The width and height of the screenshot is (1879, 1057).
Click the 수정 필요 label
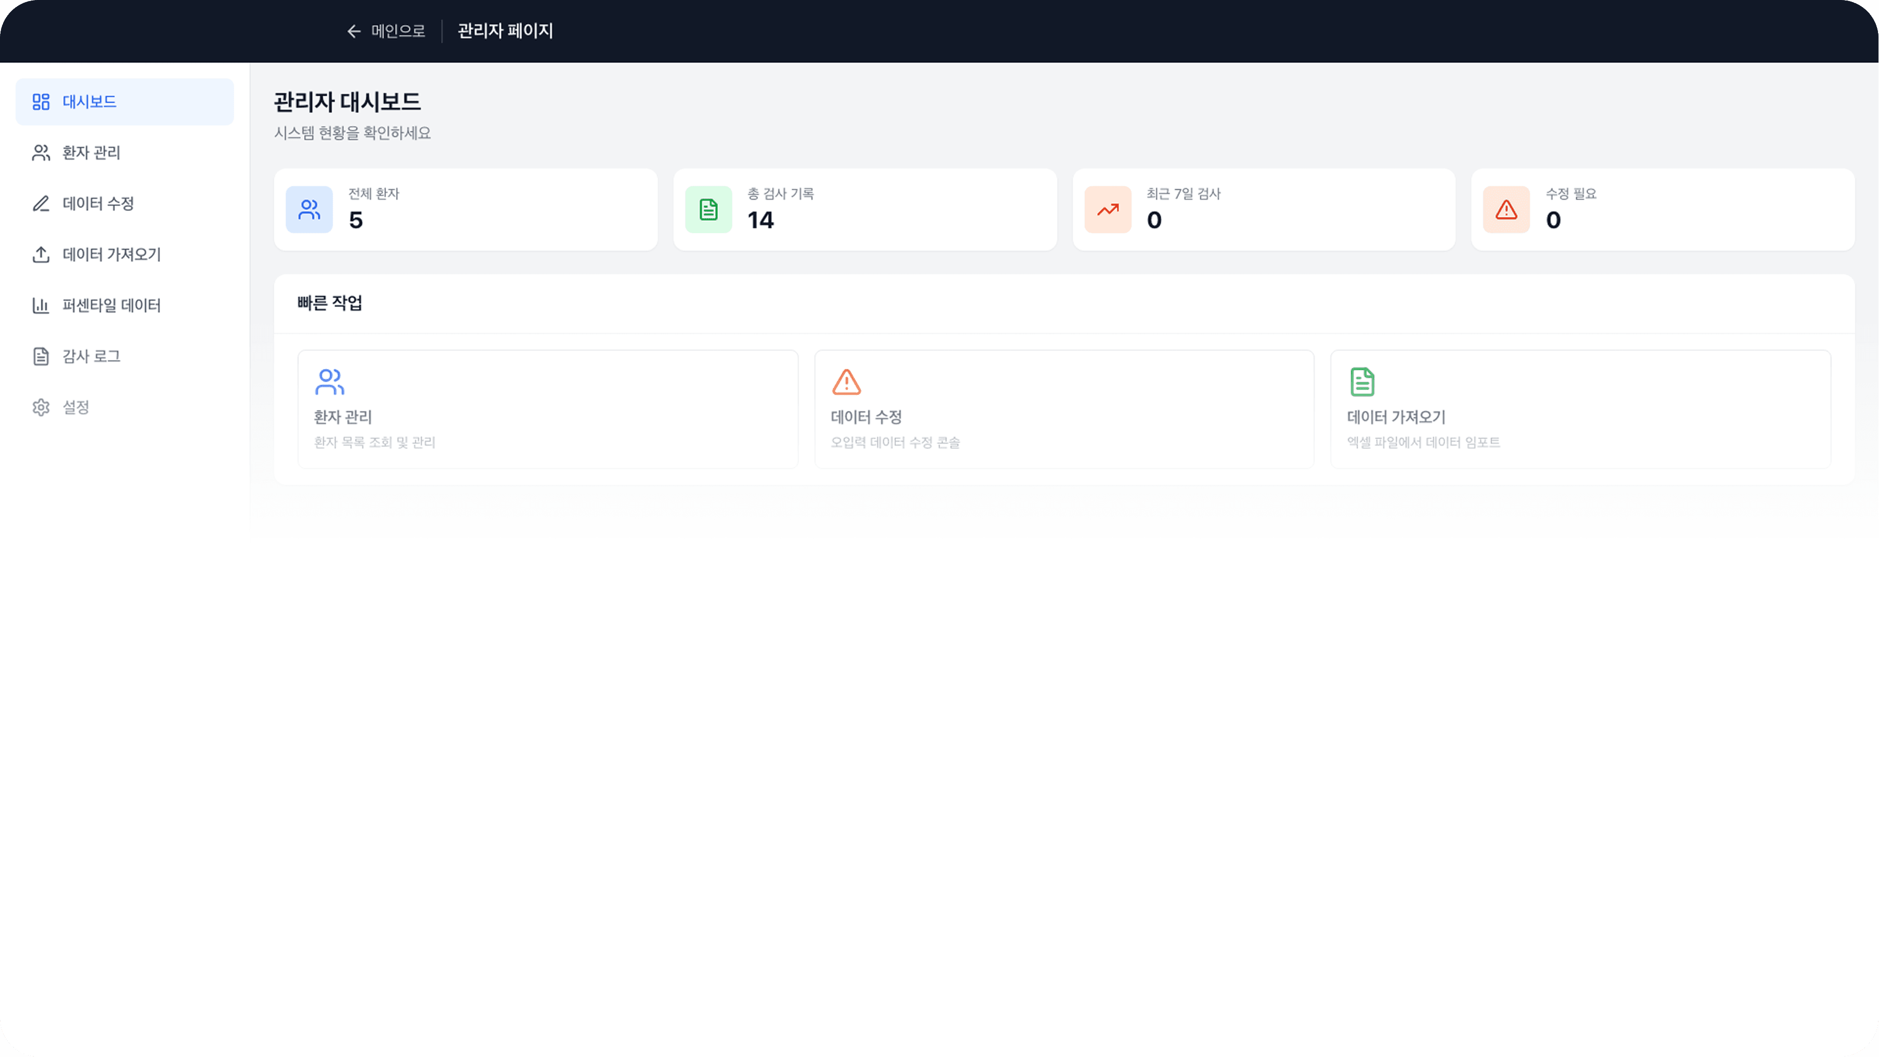coord(1571,194)
